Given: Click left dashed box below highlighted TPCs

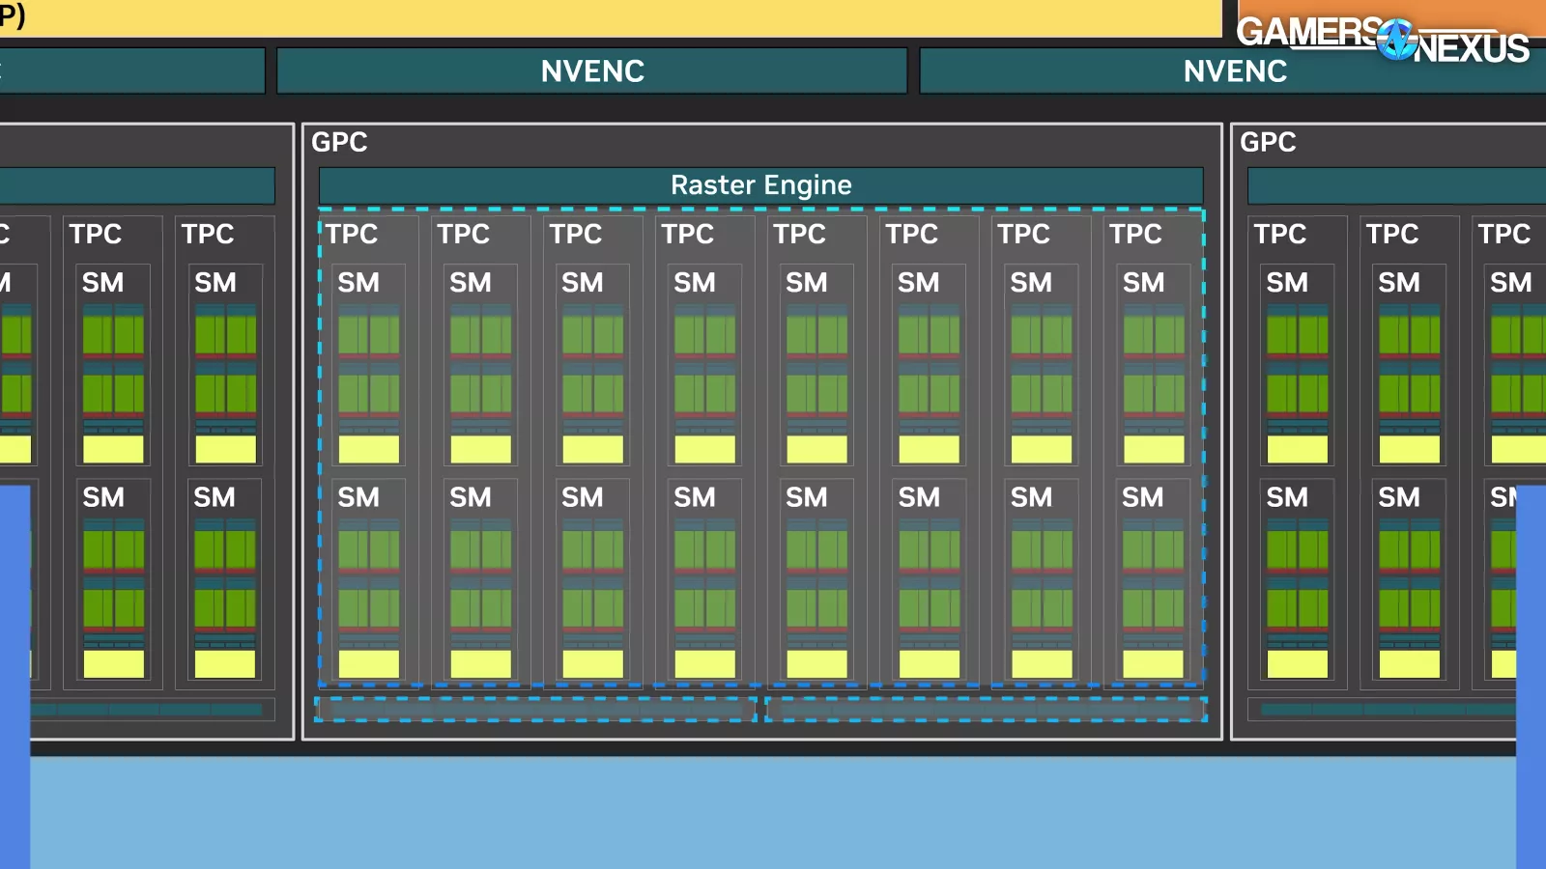Looking at the screenshot, I should pos(536,710).
